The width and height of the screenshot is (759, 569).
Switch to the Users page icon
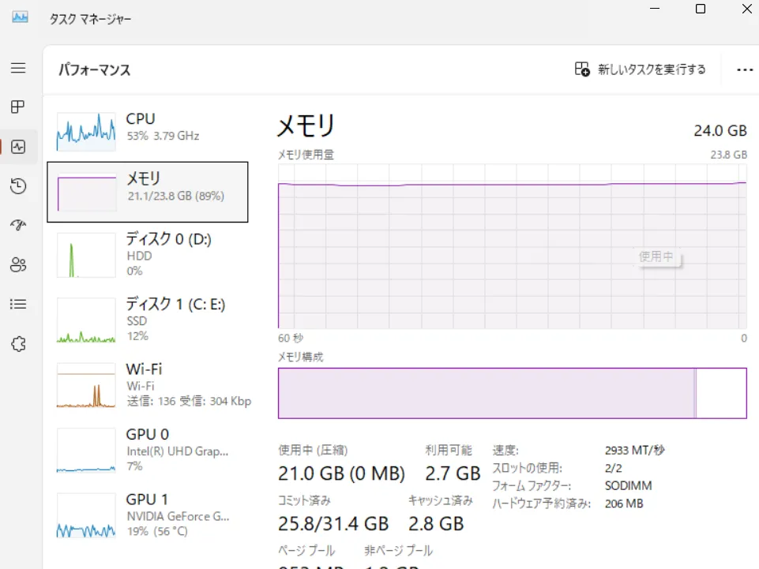18,264
